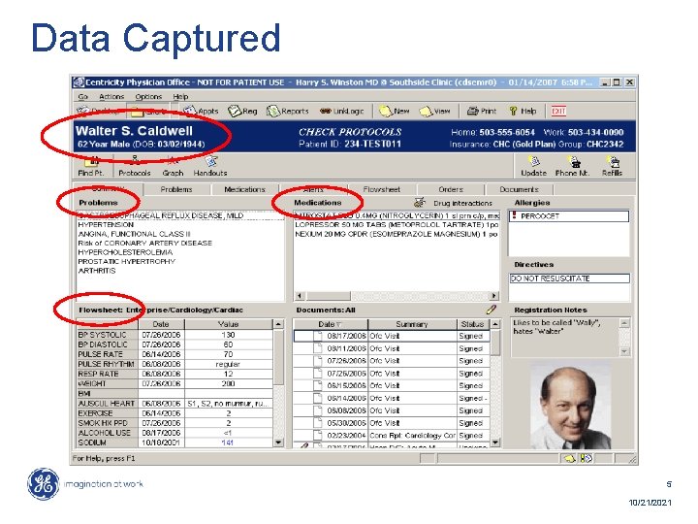Viewport: 698px width, 524px height.
Task: Click the Refills icon
Action: pyautogui.click(x=613, y=166)
